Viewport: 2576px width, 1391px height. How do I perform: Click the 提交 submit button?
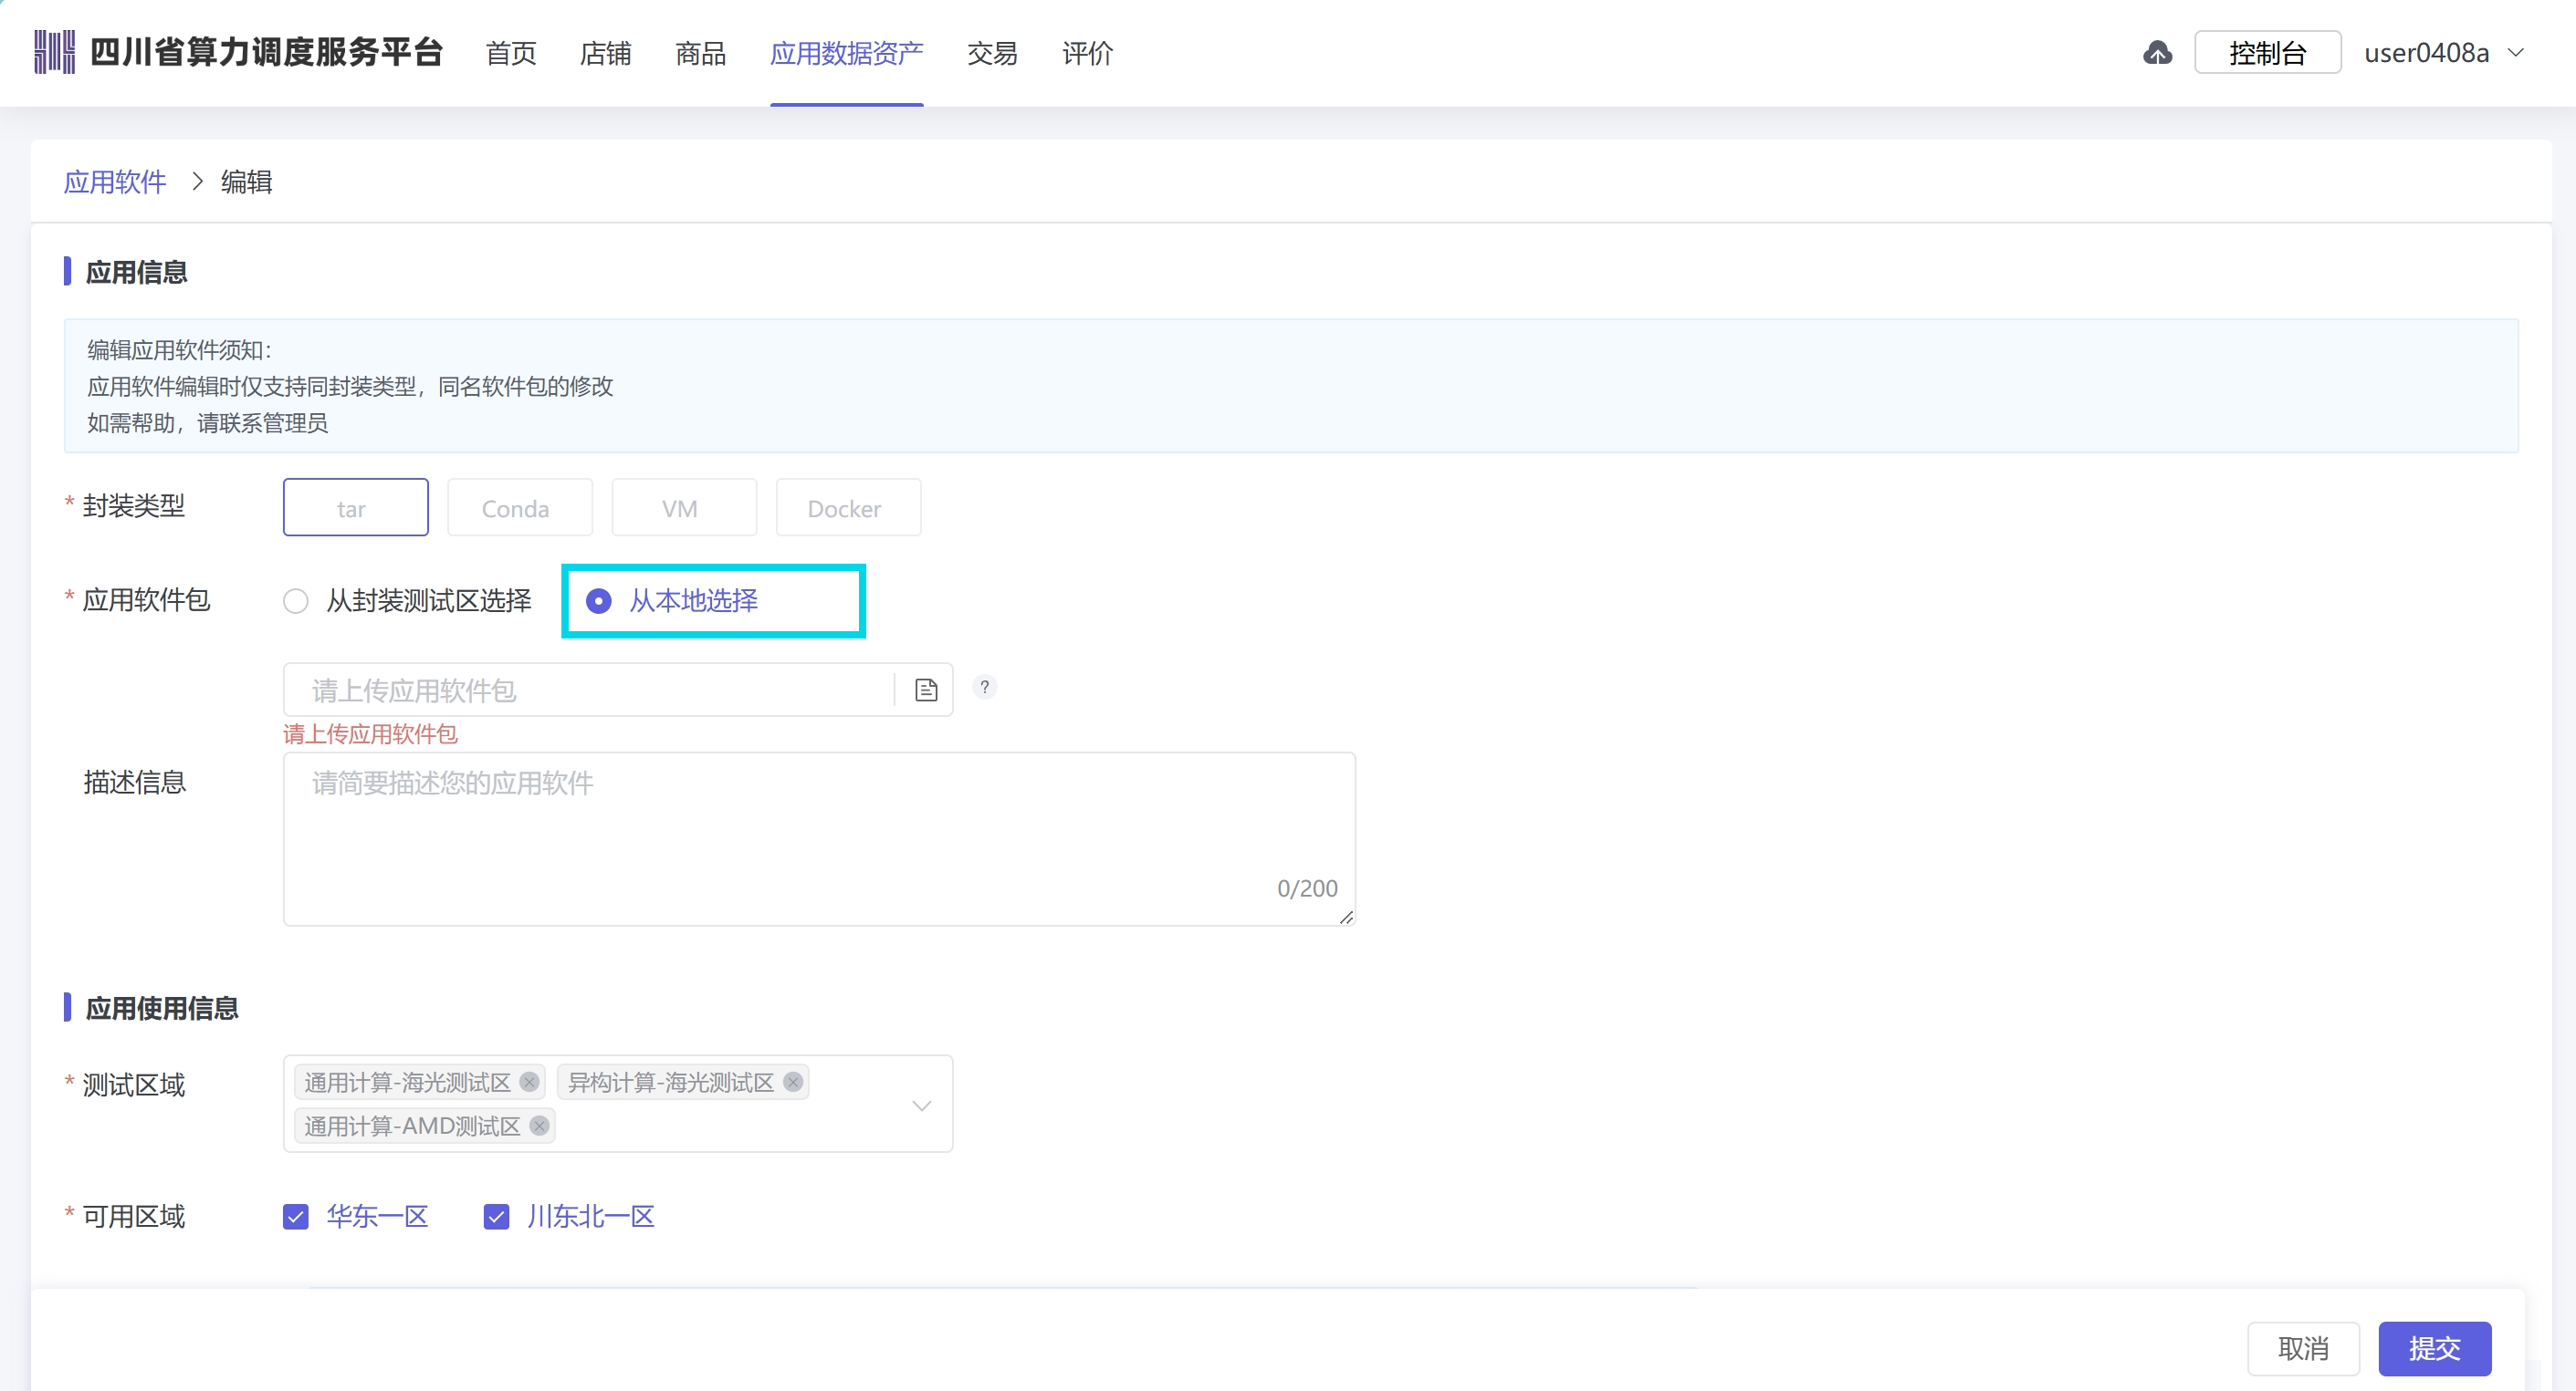pos(2434,1348)
